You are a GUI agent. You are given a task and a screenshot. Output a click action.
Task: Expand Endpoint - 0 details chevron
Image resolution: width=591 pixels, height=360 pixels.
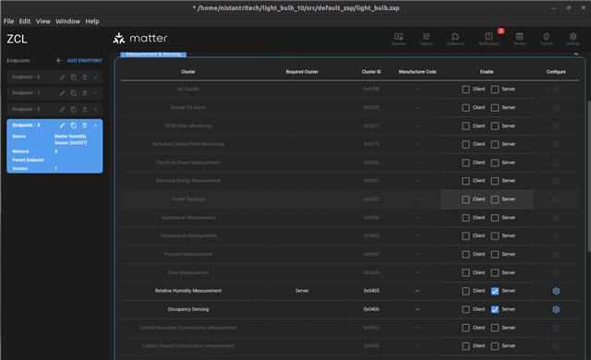pos(96,78)
